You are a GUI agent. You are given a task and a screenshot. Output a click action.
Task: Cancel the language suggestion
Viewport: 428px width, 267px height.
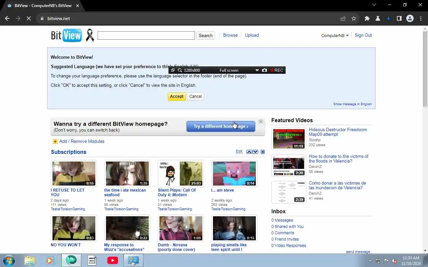[195, 96]
